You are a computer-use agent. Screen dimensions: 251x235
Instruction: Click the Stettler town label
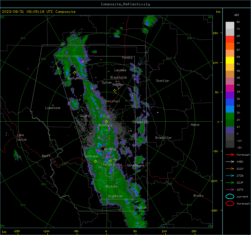[163, 81]
